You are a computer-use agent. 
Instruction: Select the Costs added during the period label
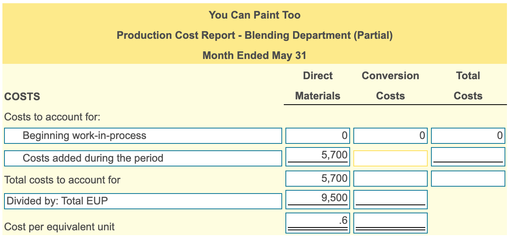point(142,158)
